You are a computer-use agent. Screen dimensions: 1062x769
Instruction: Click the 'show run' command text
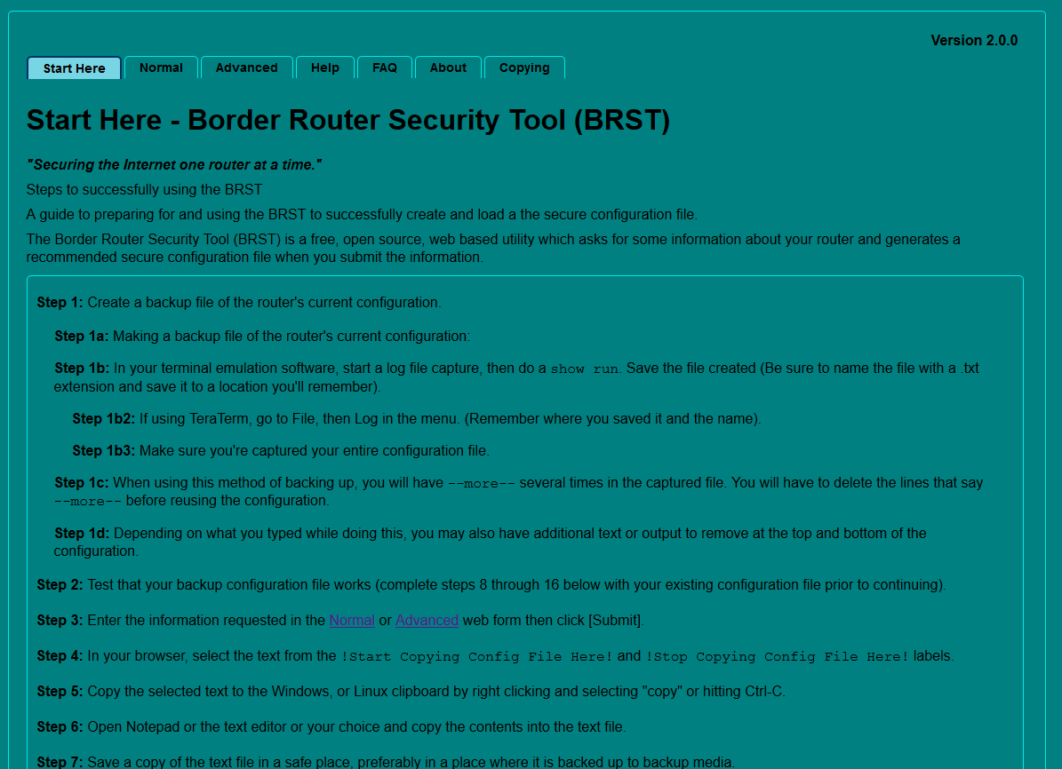pos(584,369)
